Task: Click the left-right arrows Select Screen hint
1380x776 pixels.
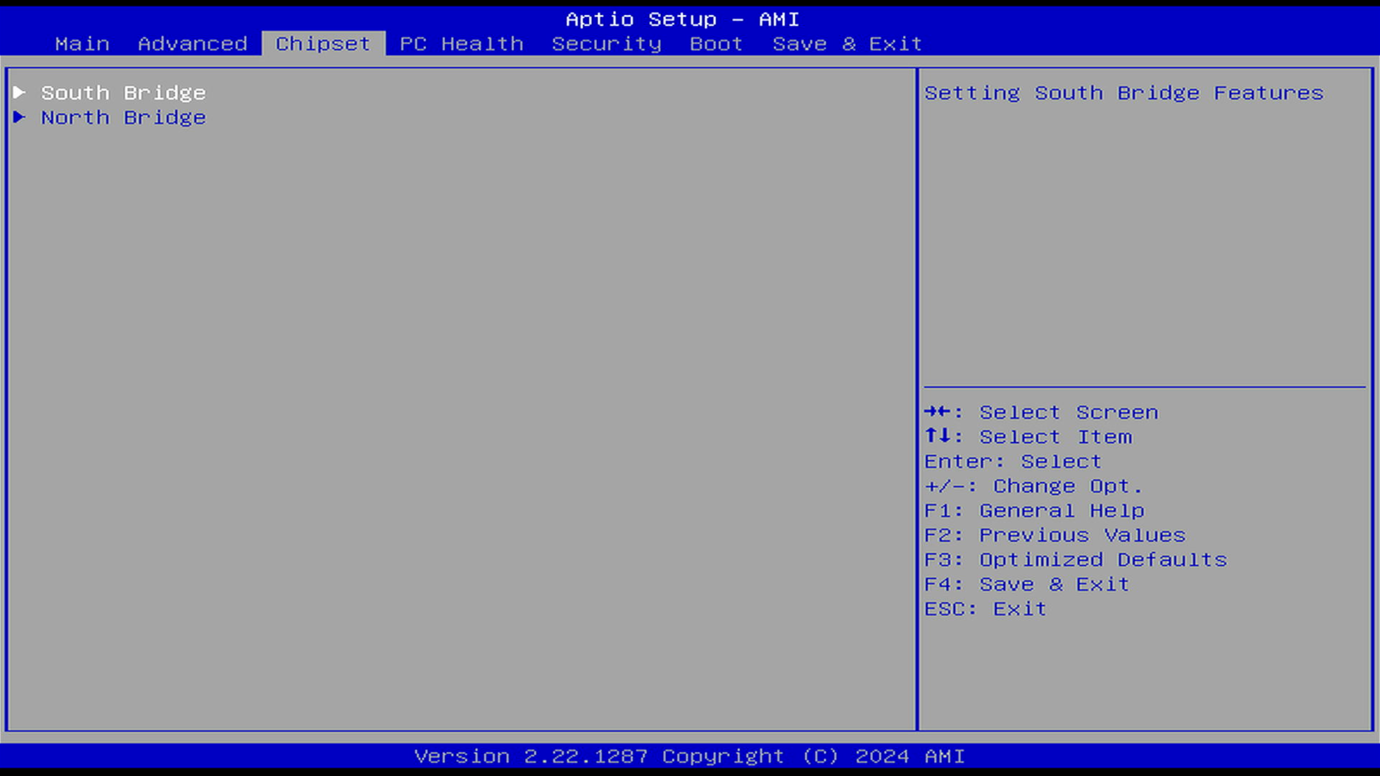Action: (1041, 412)
